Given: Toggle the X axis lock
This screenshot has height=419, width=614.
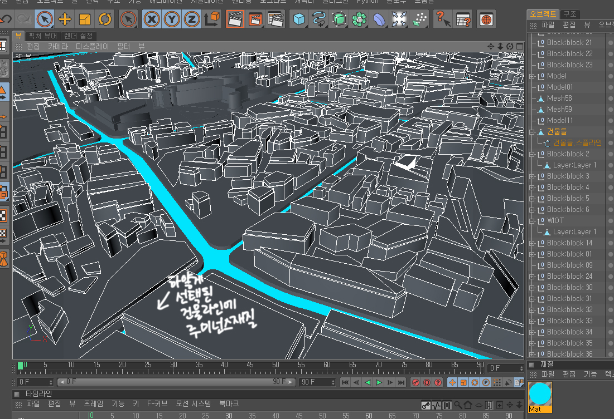Looking at the screenshot, I should 152,19.
